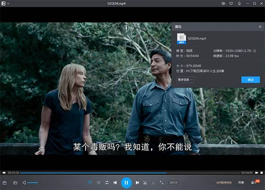Viewport: 265px width, 190px height.
Task: Toggle the loop playback mode icon
Action: click(x=90, y=182)
